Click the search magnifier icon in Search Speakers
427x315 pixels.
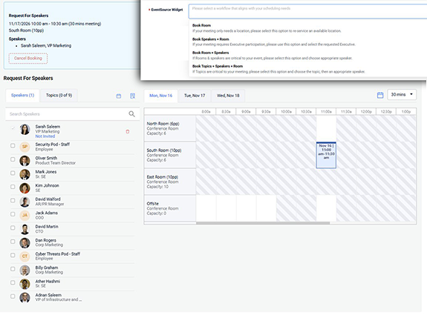pos(131,114)
